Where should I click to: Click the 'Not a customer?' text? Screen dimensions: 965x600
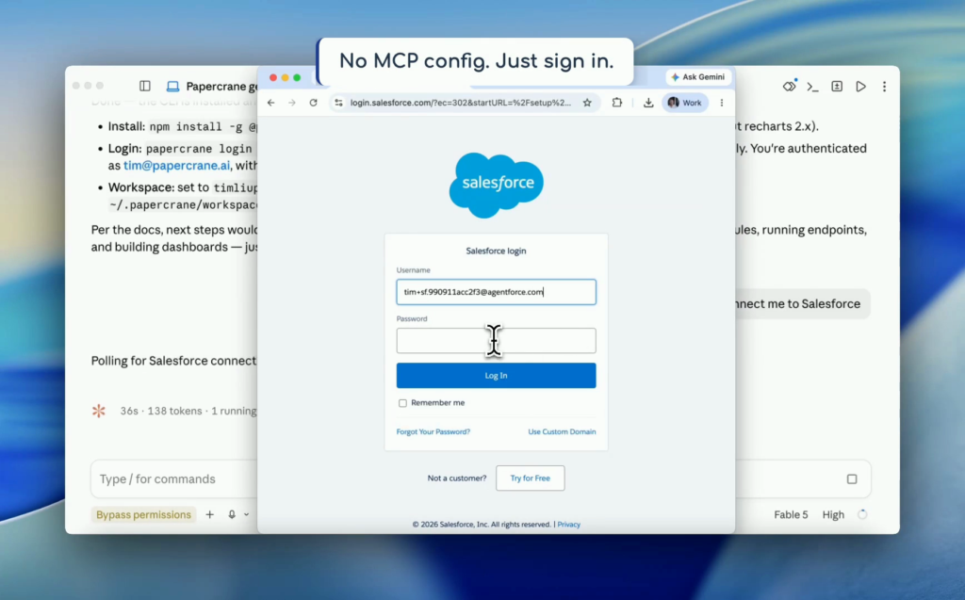[457, 478]
